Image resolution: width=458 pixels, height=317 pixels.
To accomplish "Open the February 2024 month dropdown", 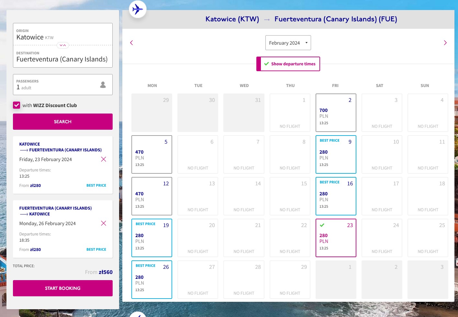I will pos(288,43).
